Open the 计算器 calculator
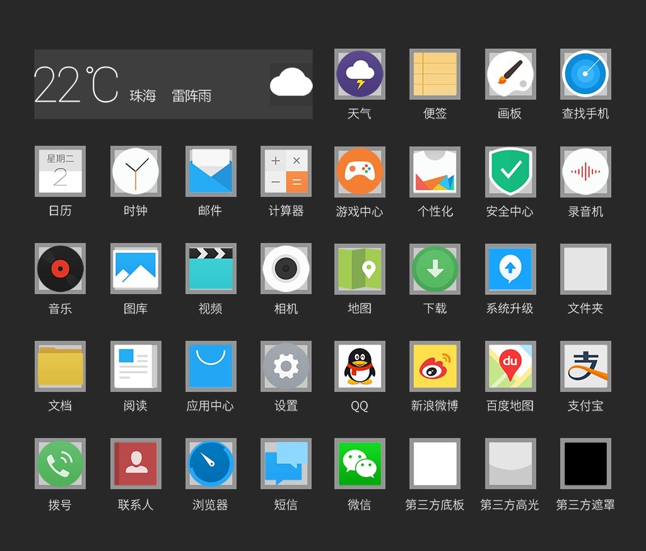This screenshot has height=551, width=646. point(285,171)
